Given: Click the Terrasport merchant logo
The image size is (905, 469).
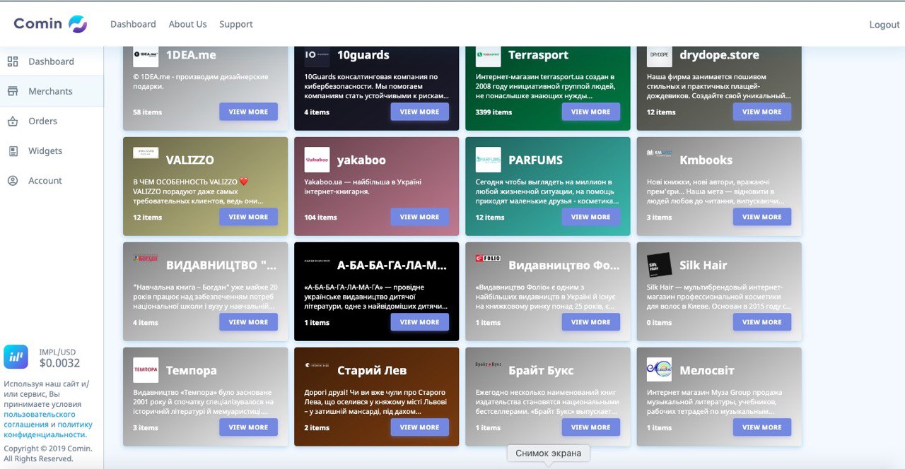Looking at the screenshot, I should (x=488, y=55).
